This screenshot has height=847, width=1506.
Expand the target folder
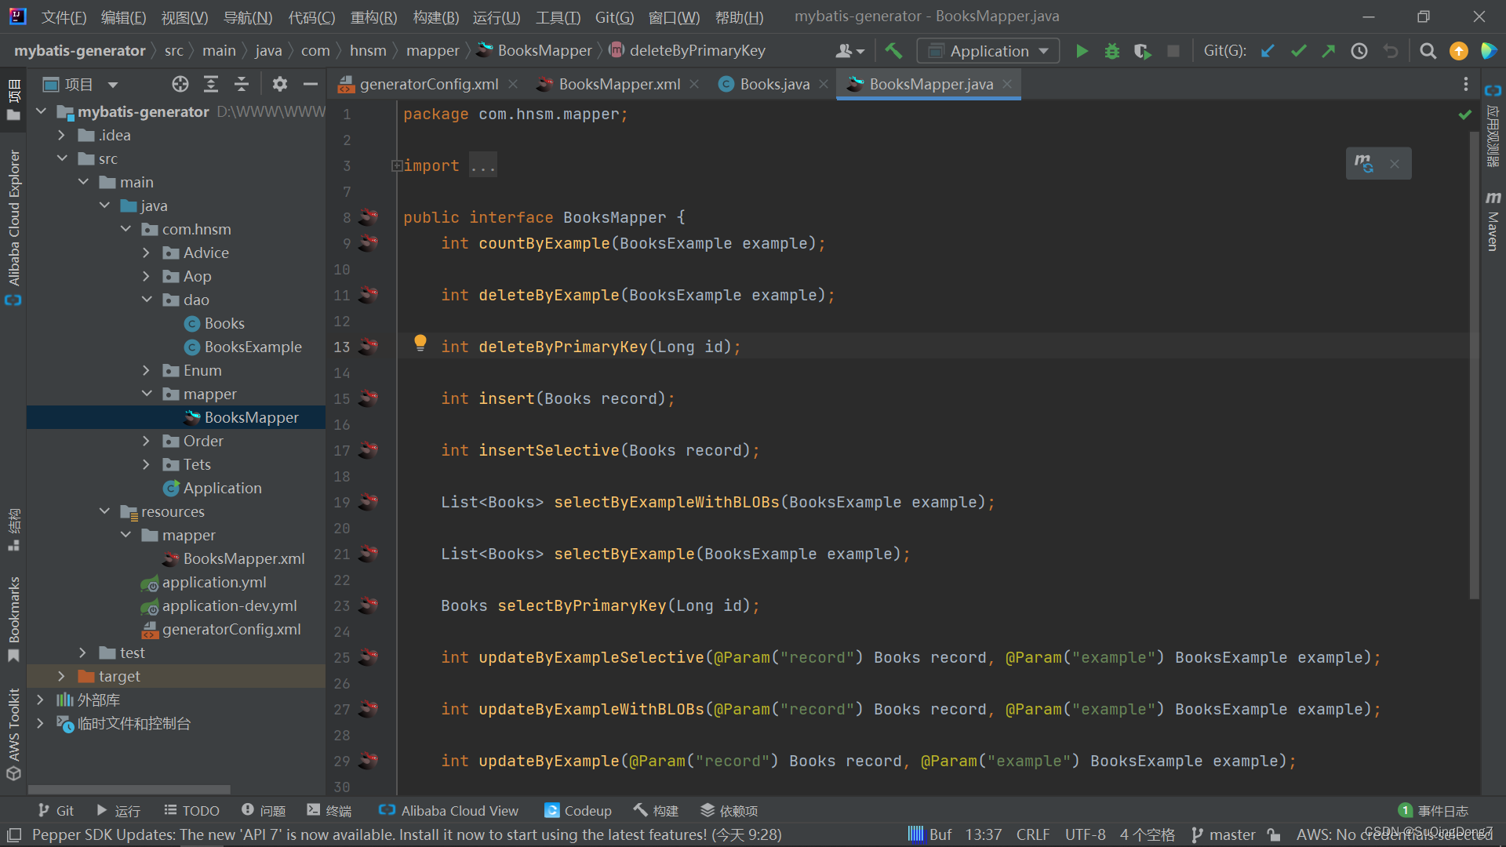pos(62,676)
